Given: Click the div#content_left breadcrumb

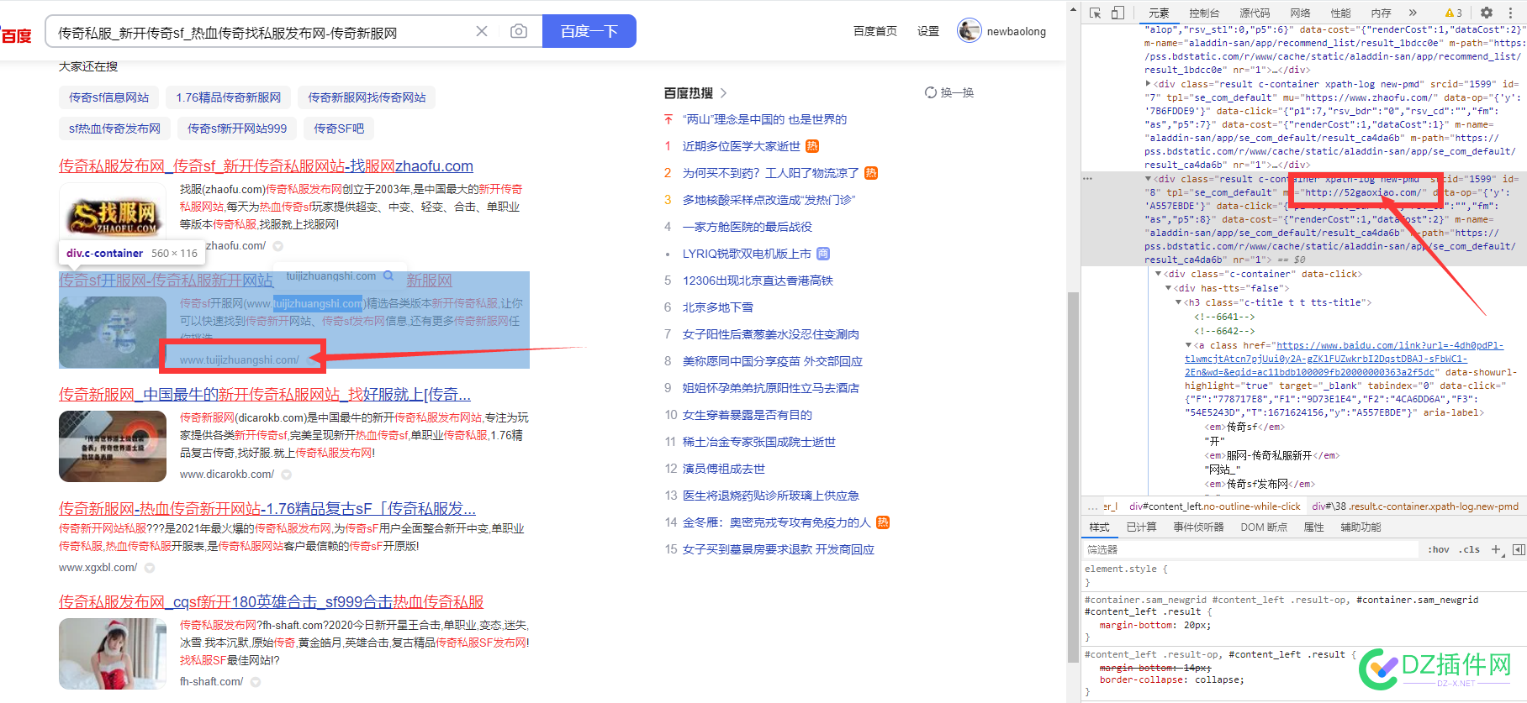Looking at the screenshot, I should tap(1214, 506).
